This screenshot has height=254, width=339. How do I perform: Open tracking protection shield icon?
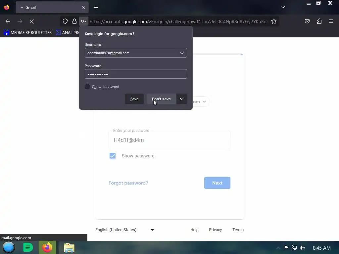[65, 21]
